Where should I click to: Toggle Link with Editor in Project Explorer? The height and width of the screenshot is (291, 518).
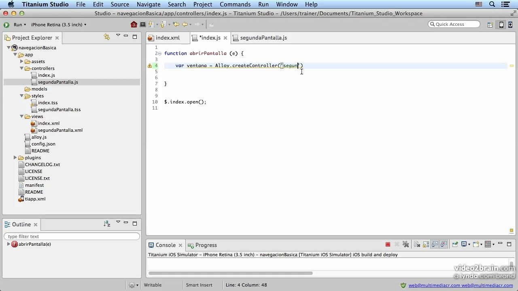tap(107, 37)
